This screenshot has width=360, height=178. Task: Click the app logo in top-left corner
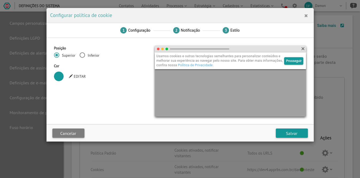[7, 6]
